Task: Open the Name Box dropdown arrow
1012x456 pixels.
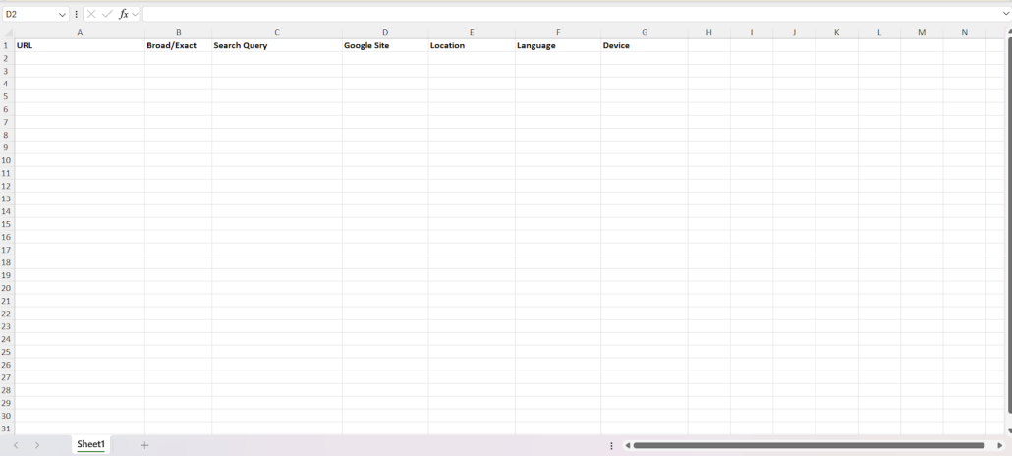Action: (62, 14)
